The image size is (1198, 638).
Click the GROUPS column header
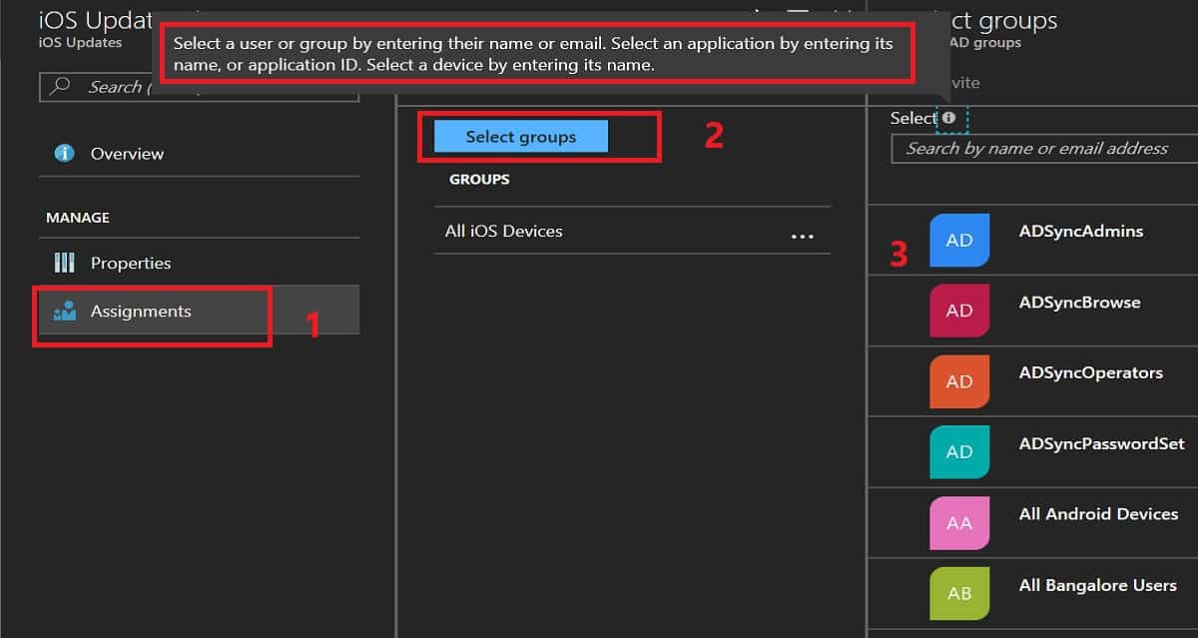(479, 180)
